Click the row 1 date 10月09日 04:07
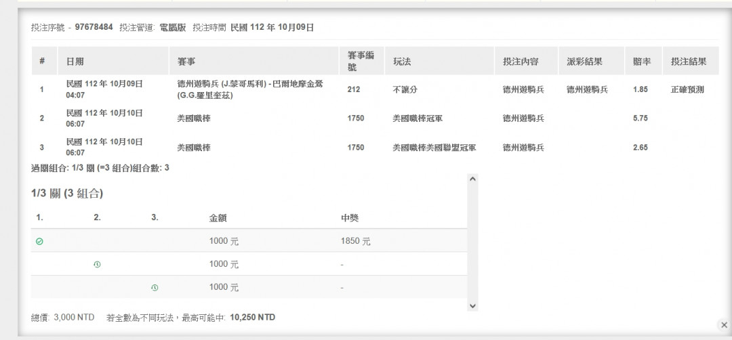Viewport: 732px width, 340px height. (104, 89)
